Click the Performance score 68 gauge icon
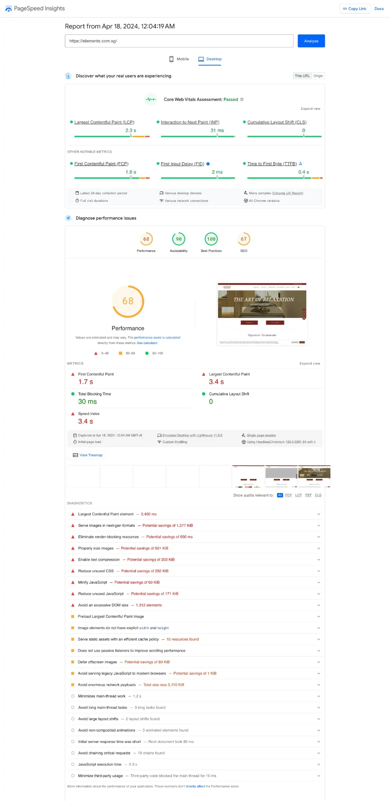Image resolution: width=390 pixels, height=801 pixels. (x=146, y=239)
